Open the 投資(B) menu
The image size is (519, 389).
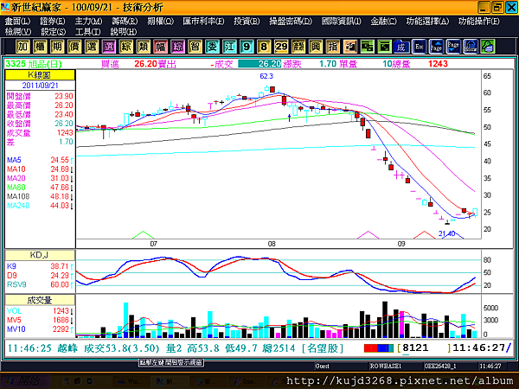pyautogui.click(x=247, y=22)
